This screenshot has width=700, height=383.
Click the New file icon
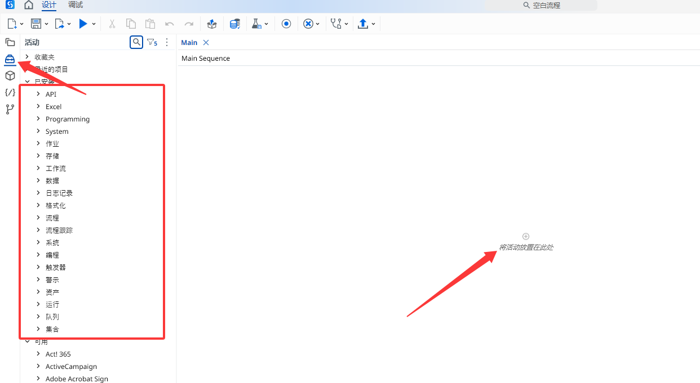click(x=12, y=24)
